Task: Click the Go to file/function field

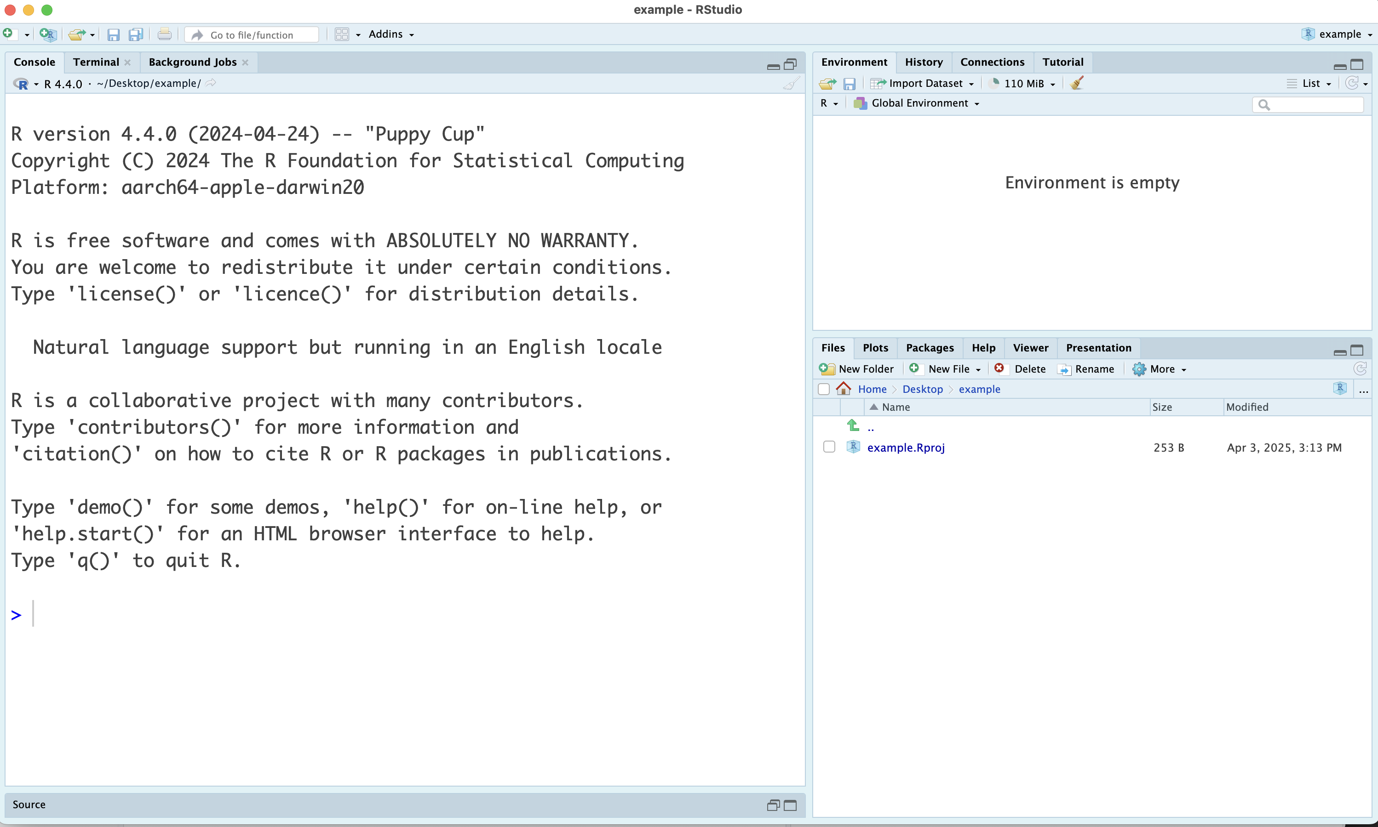Action: (252, 34)
